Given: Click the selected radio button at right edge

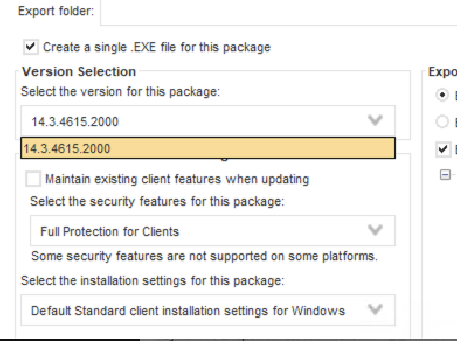Looking at the screenshot, I should (443, 94).
